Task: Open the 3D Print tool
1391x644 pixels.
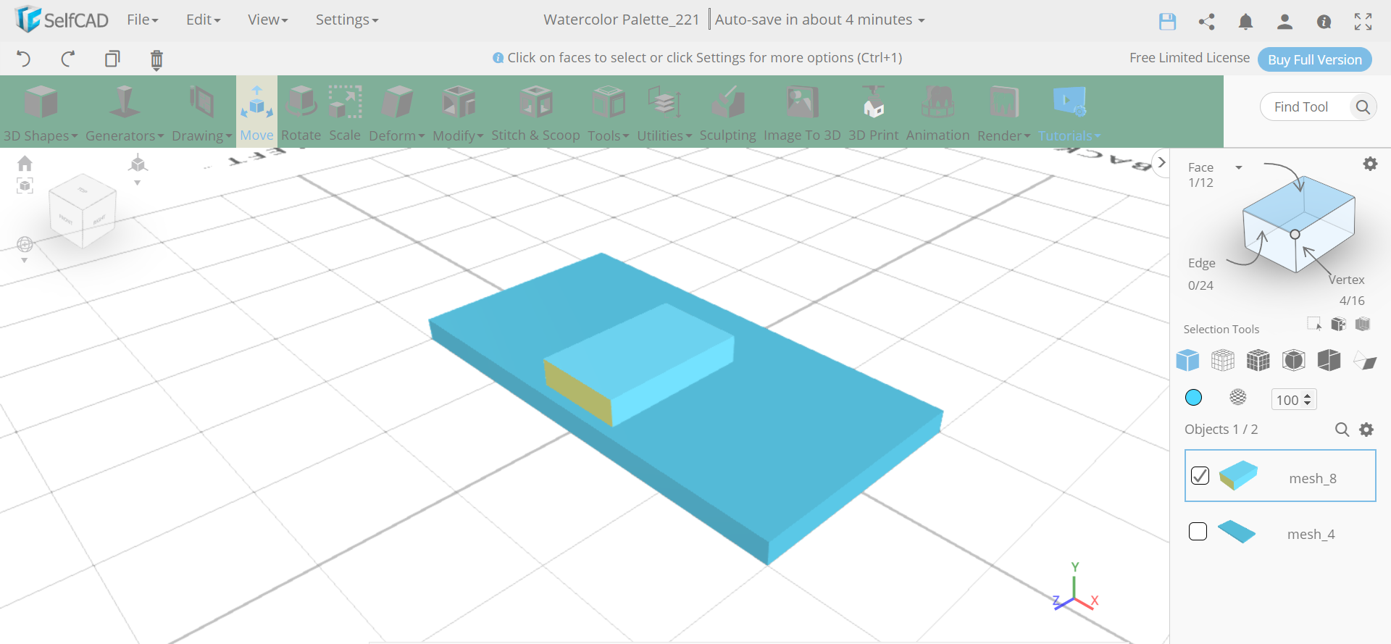Action: tap(873, 112)
